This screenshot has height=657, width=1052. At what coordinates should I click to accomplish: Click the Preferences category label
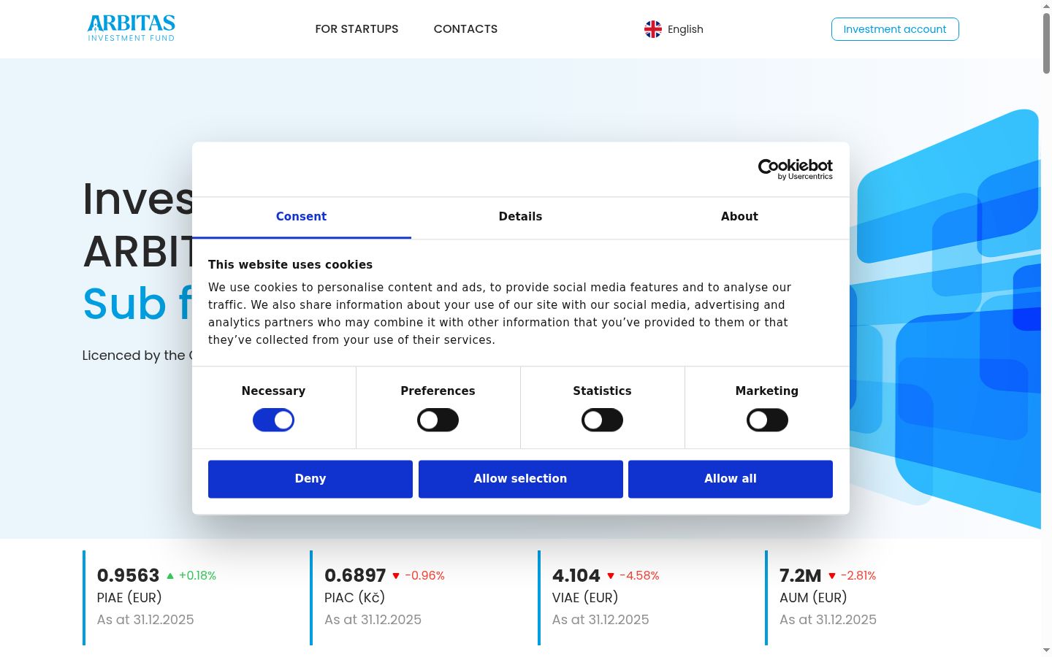coord(438,391)
